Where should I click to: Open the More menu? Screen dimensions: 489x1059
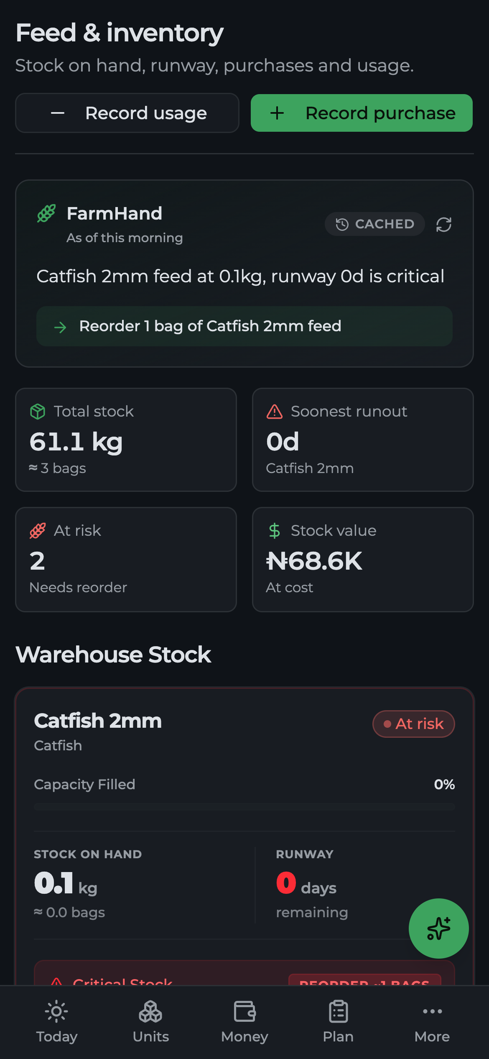tap(432, 1022)
